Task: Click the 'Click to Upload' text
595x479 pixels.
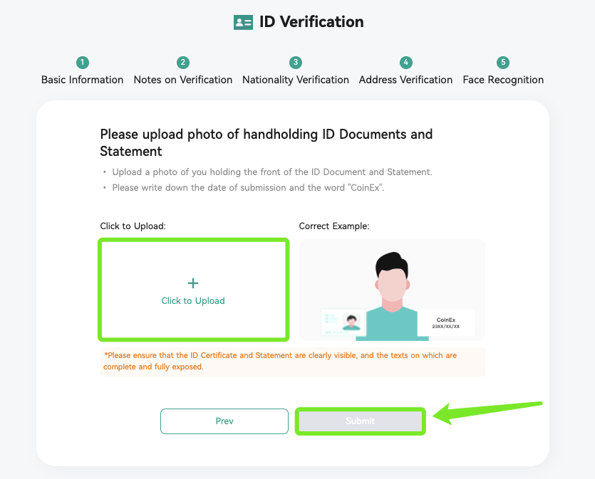Action: pyautogui.click(x=193, y=301)
